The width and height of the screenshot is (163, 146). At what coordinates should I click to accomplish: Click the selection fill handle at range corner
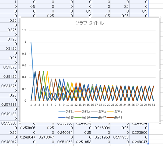(x=148, y=144)
